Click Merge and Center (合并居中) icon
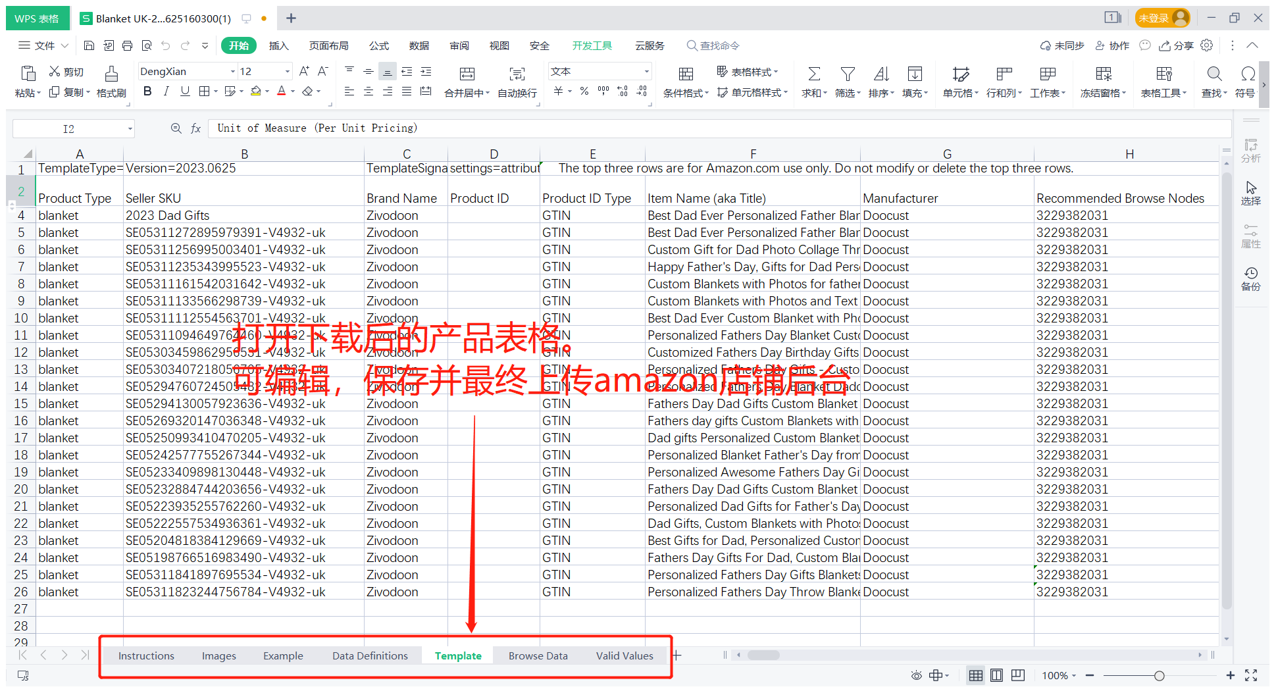The image size is (1276, 693). 467,74
